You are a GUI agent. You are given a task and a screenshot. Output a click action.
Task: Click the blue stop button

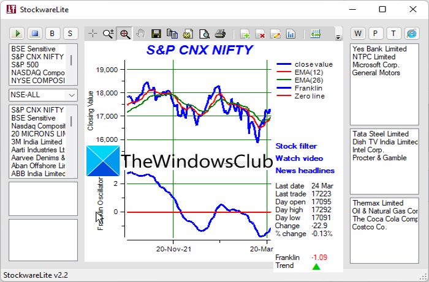[35, 34]
